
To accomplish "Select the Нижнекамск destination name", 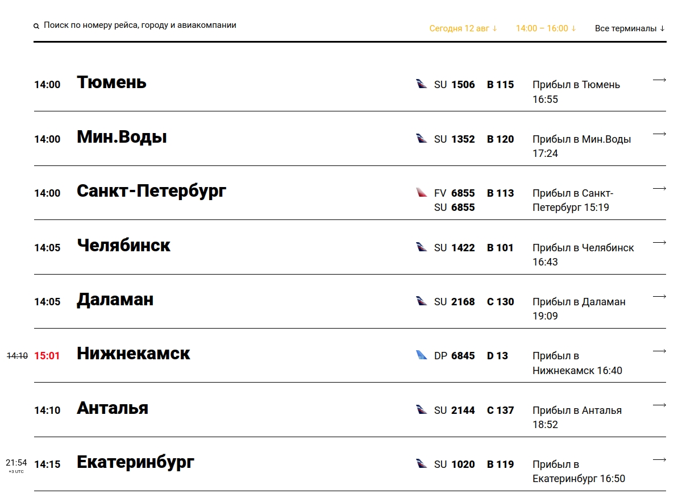I will coord(133,354).
